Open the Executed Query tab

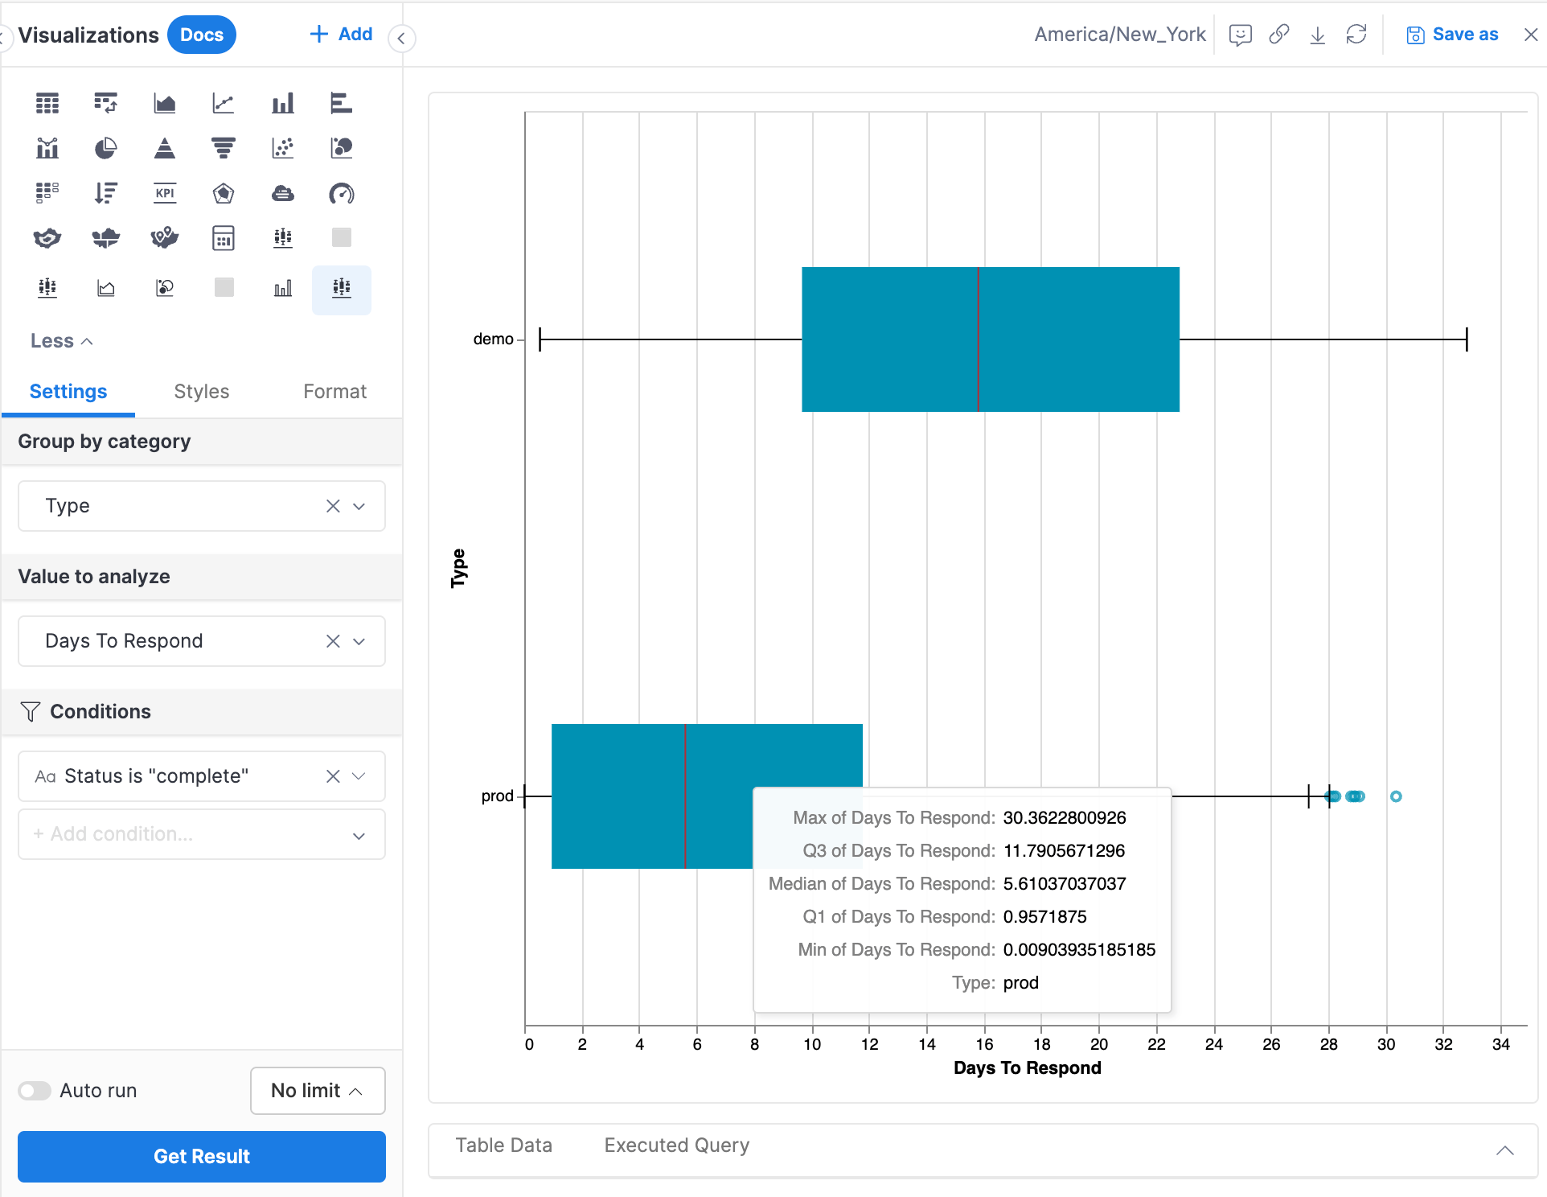pos(676,1145)
